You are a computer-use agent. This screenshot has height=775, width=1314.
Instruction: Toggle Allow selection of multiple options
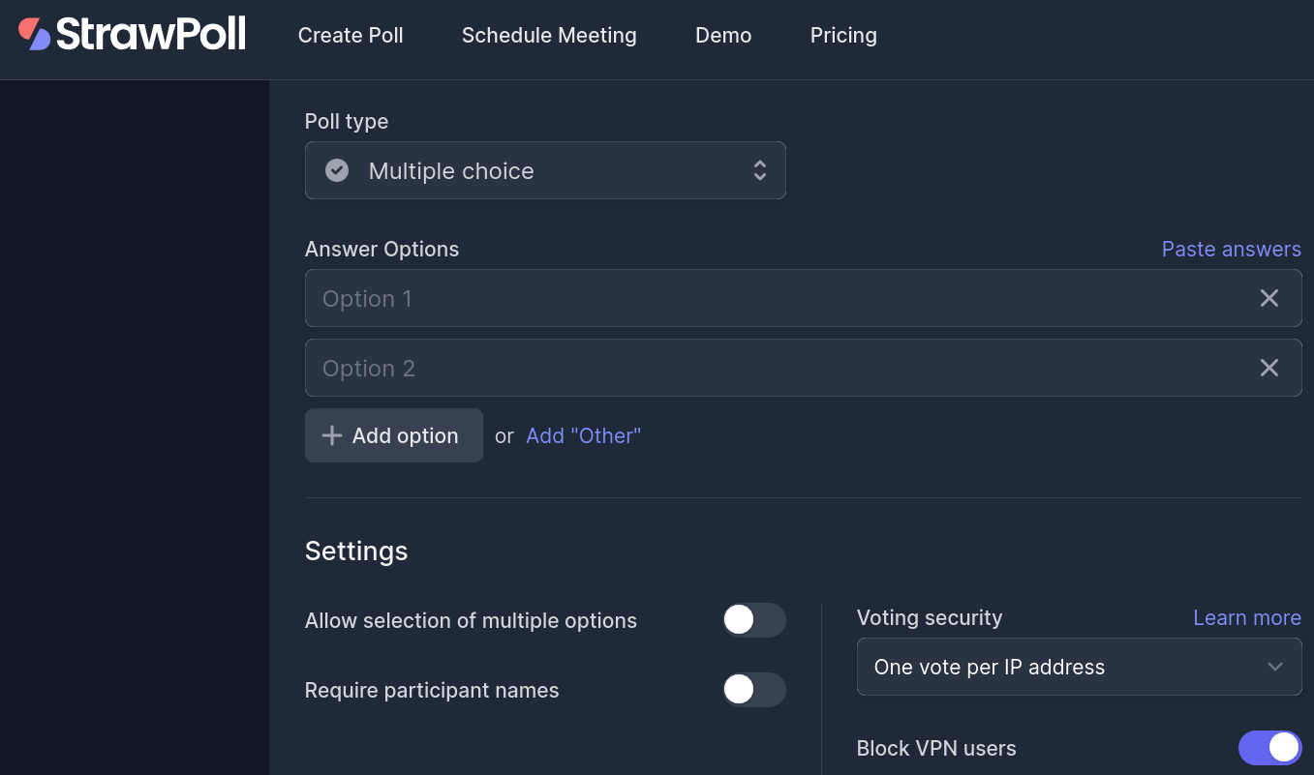tap(753, 620)
